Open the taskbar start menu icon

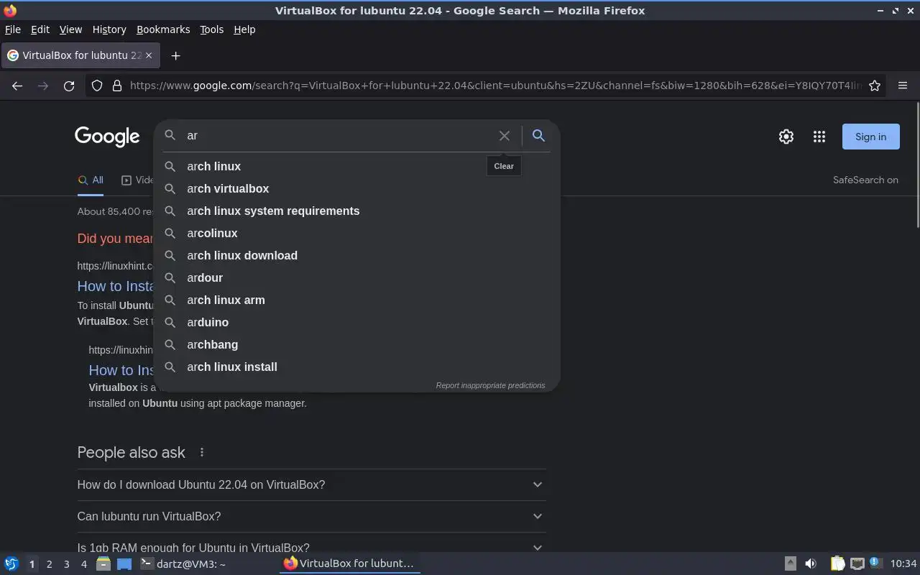(11, 563)
